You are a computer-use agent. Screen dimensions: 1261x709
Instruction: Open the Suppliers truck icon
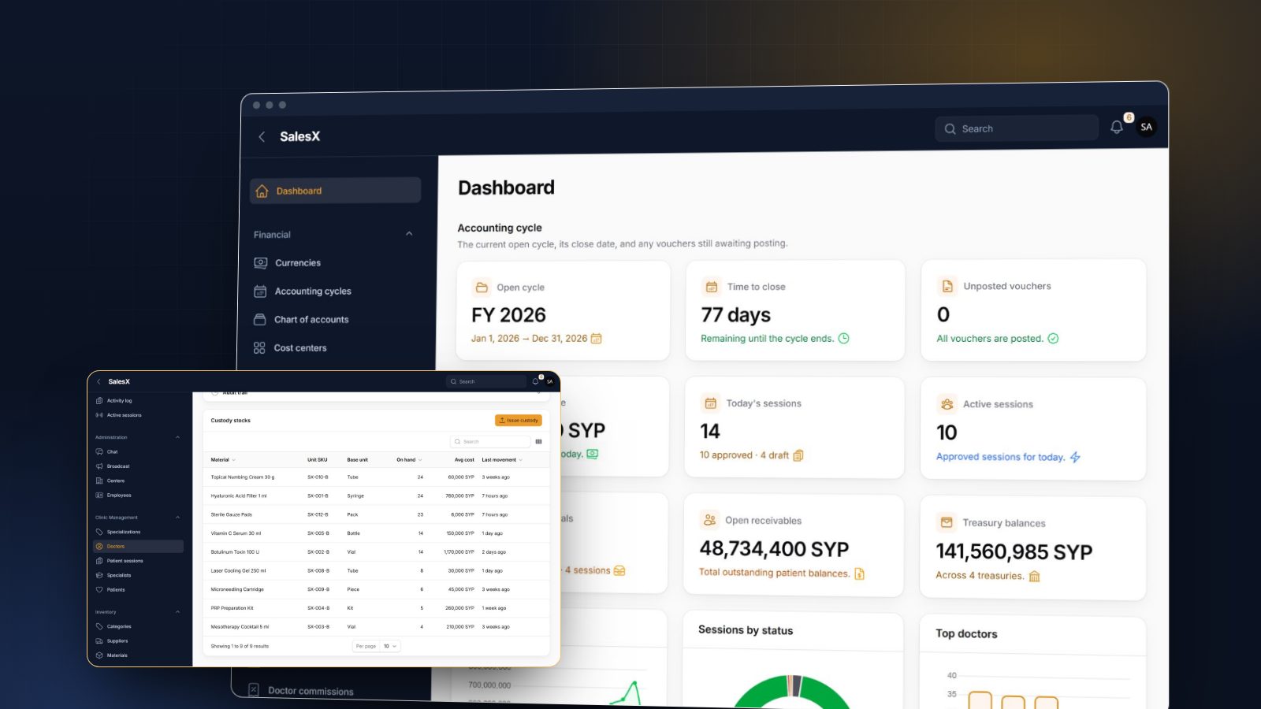[99, 640]
